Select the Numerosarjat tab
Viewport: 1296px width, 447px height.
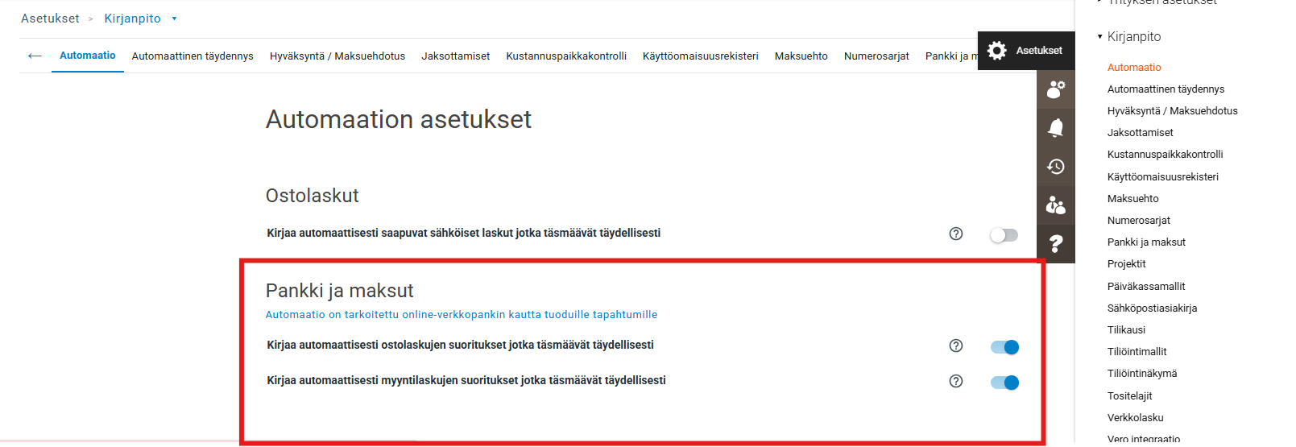pyautogui.click(x=876, y=56)
